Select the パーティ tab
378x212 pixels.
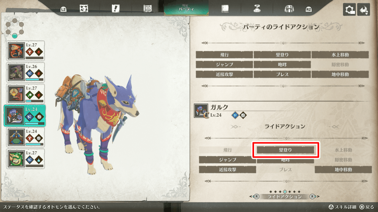click(186, 8)
